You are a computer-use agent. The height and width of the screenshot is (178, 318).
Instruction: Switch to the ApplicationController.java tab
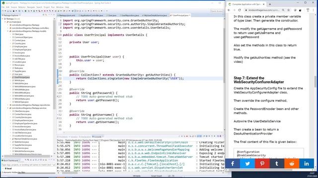pos(91,15)
